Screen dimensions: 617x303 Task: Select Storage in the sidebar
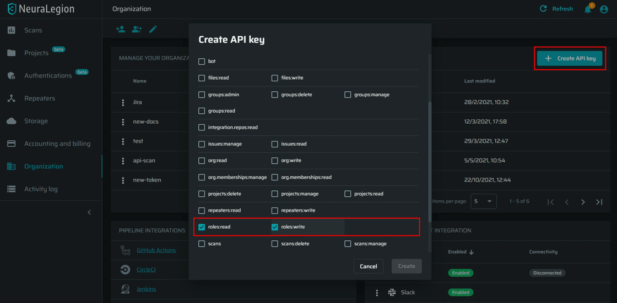pyautogui.click(x=36, y=121)
